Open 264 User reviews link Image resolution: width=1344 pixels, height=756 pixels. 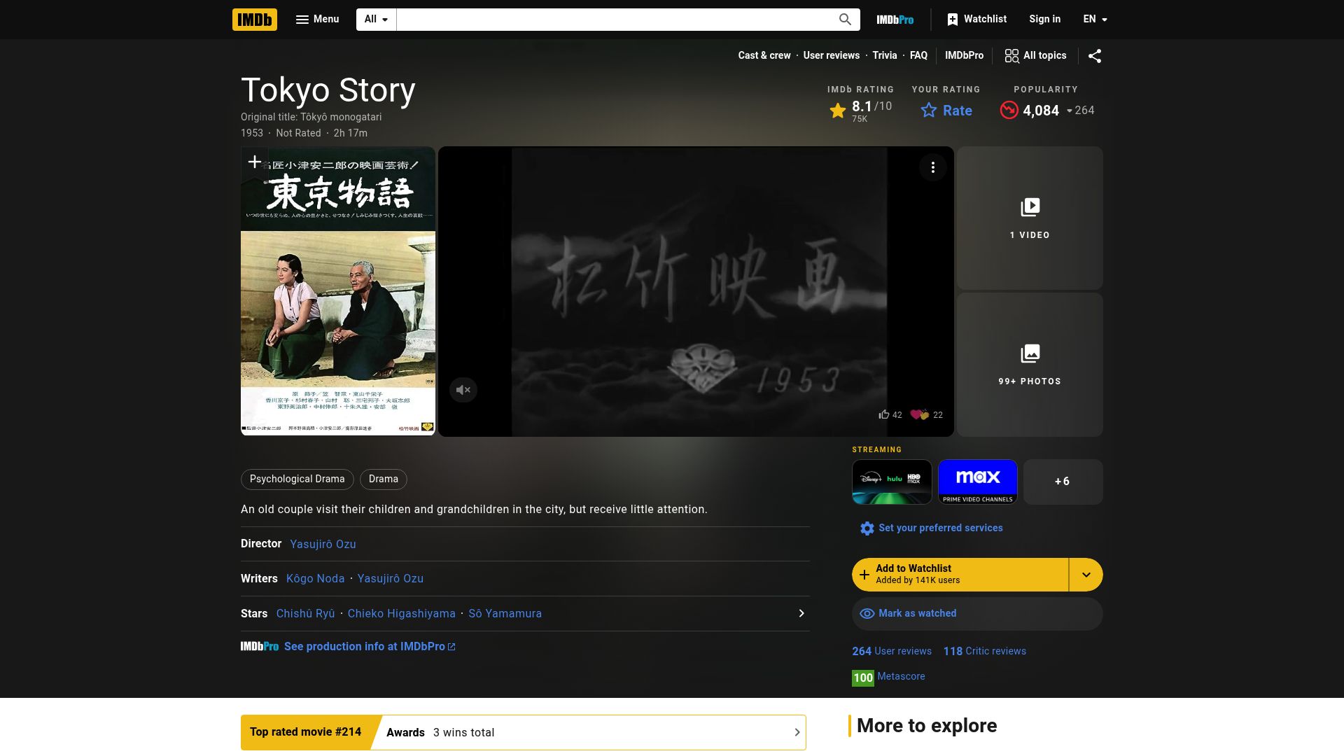tap(892, 651)
